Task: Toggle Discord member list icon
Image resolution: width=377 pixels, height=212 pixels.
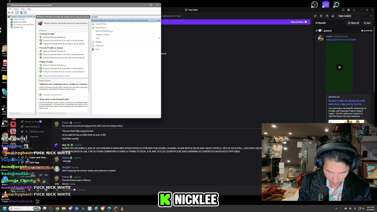Action: pos(333,16)
